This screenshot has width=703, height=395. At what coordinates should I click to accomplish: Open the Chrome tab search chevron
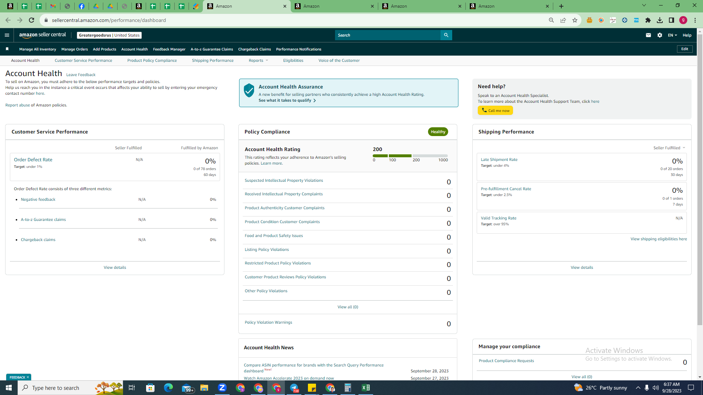(x=644, y=5)
